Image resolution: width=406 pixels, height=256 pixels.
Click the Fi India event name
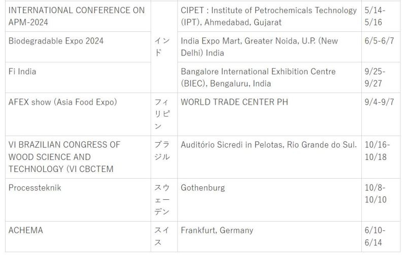click(x=22, y=72)
